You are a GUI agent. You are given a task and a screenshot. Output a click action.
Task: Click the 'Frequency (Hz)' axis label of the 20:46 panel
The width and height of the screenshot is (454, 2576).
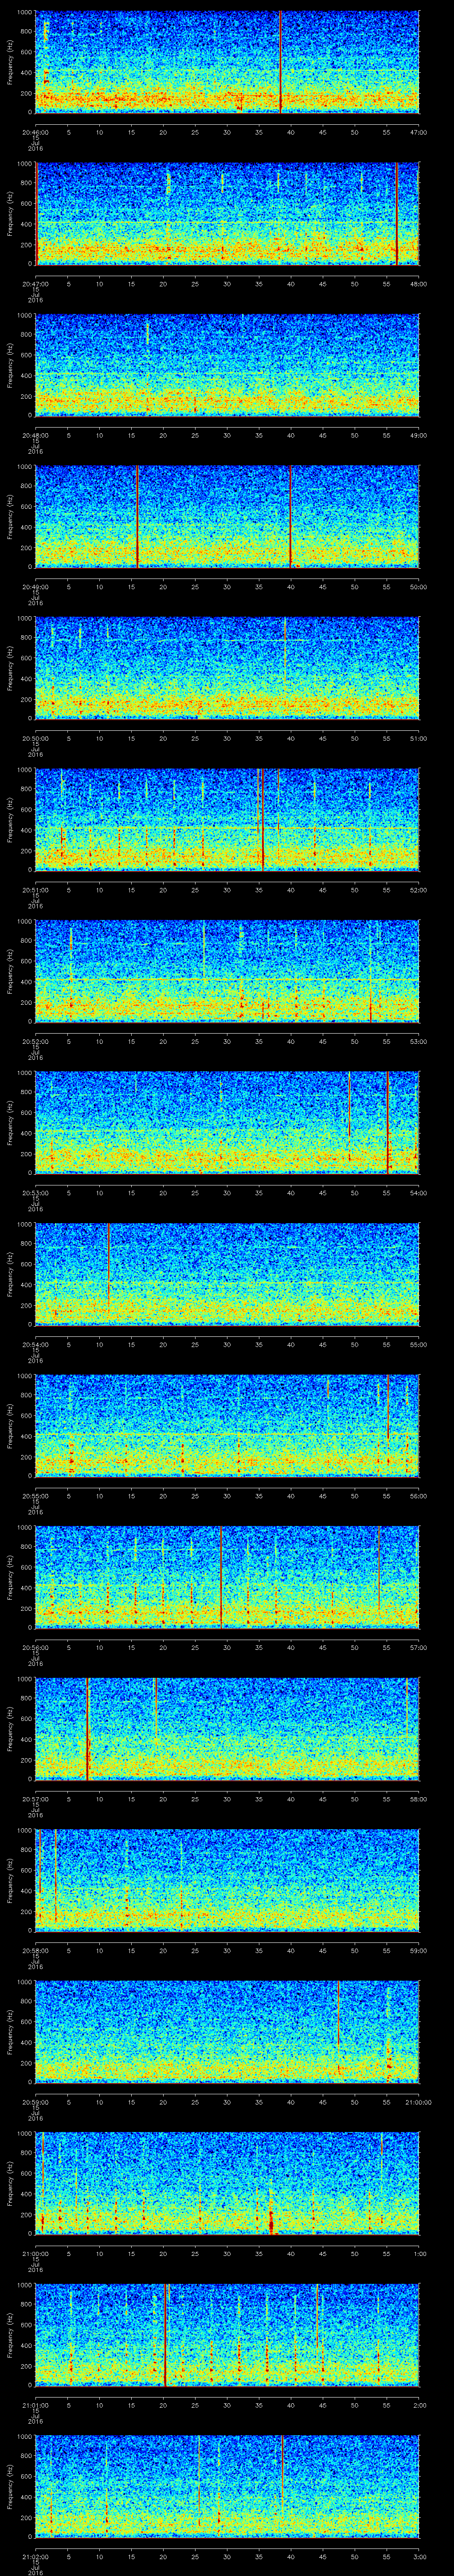point(11,62)
